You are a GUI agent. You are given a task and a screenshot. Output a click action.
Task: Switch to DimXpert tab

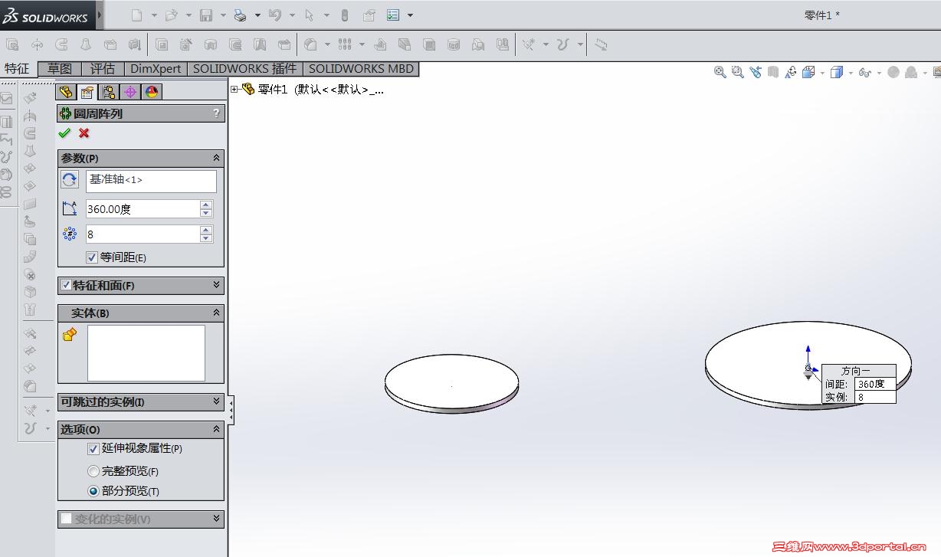[x=156, y=68]
